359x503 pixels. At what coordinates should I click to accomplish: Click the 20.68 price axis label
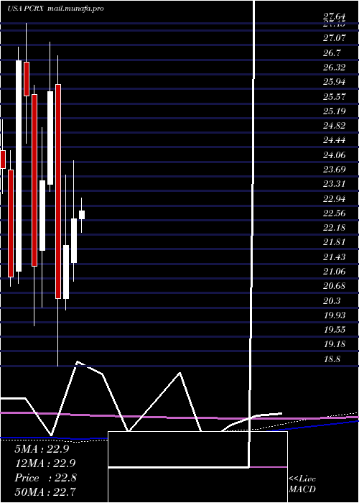335,285
